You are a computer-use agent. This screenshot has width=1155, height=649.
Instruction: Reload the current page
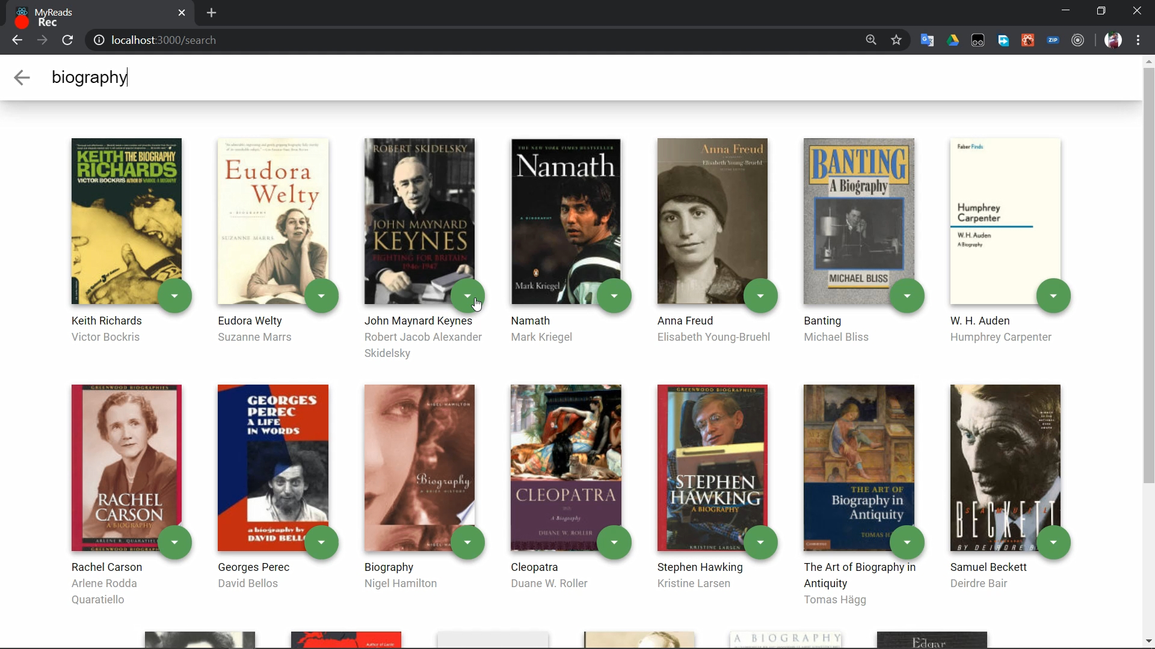point(68,40)
